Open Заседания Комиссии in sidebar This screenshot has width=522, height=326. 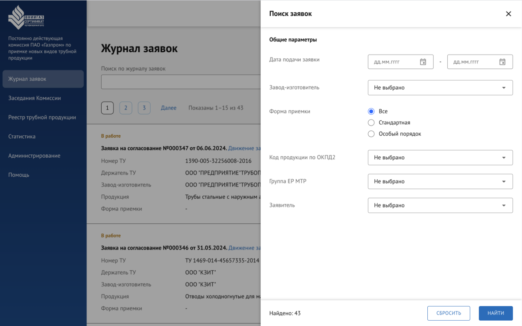click(35, 98)
